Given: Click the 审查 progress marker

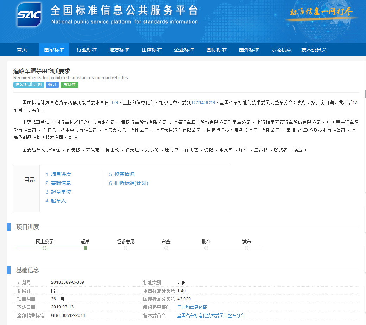Looking at the screenshot, I should (x=166, y=248).
